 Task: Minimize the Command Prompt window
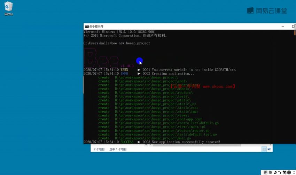point(283,26)
